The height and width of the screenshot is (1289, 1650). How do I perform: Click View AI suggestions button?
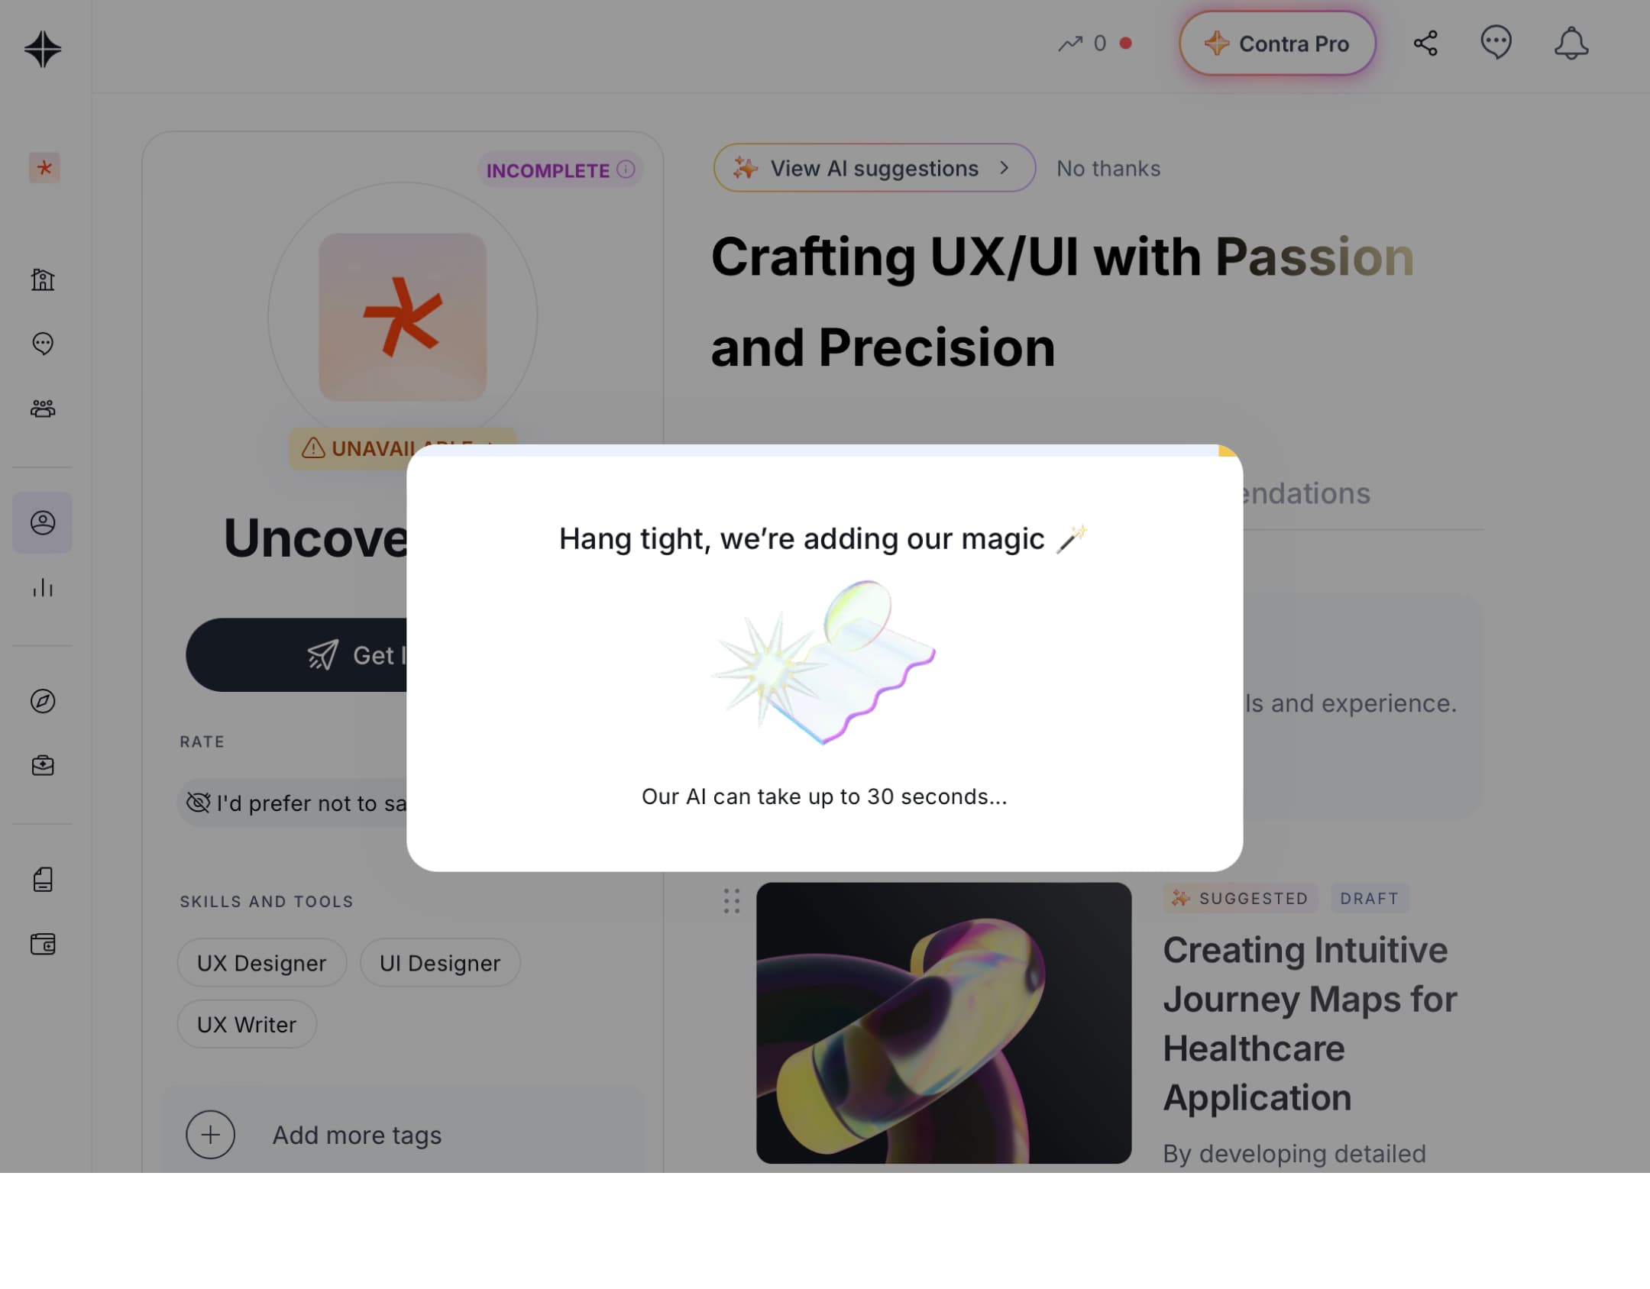(x=873, y=167)
